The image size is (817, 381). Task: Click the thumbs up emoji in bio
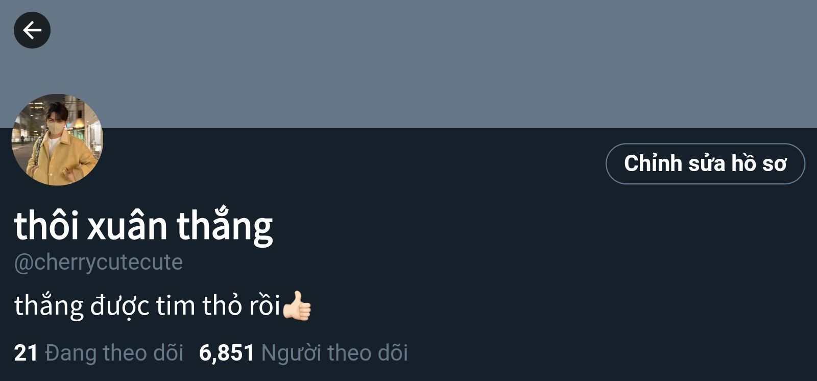coord(297,305)
